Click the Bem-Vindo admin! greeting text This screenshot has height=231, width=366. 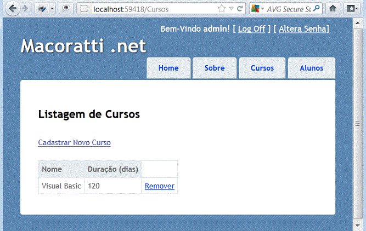coord(195,29)
